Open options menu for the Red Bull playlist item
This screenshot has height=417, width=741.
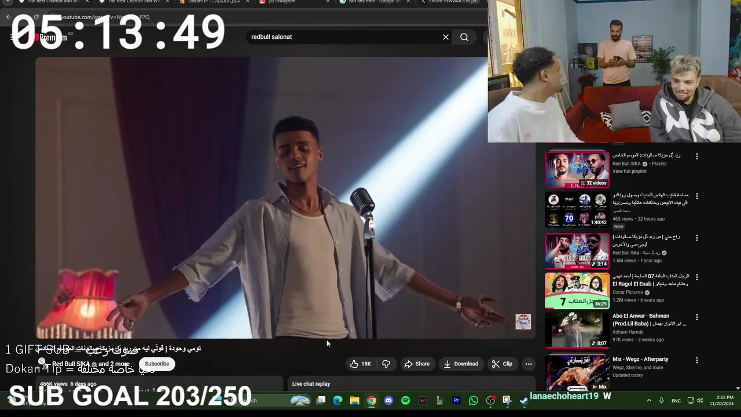pyautogui.click(x=697, y=156)
